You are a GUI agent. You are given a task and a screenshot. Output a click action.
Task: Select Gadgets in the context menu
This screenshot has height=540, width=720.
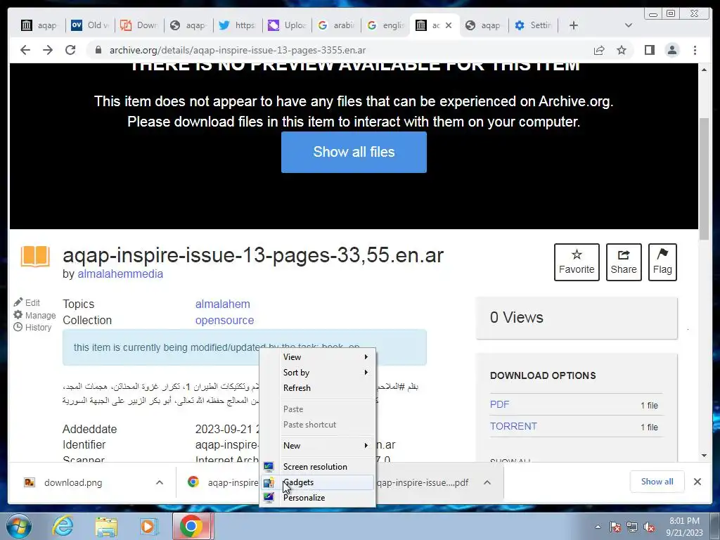317,482
